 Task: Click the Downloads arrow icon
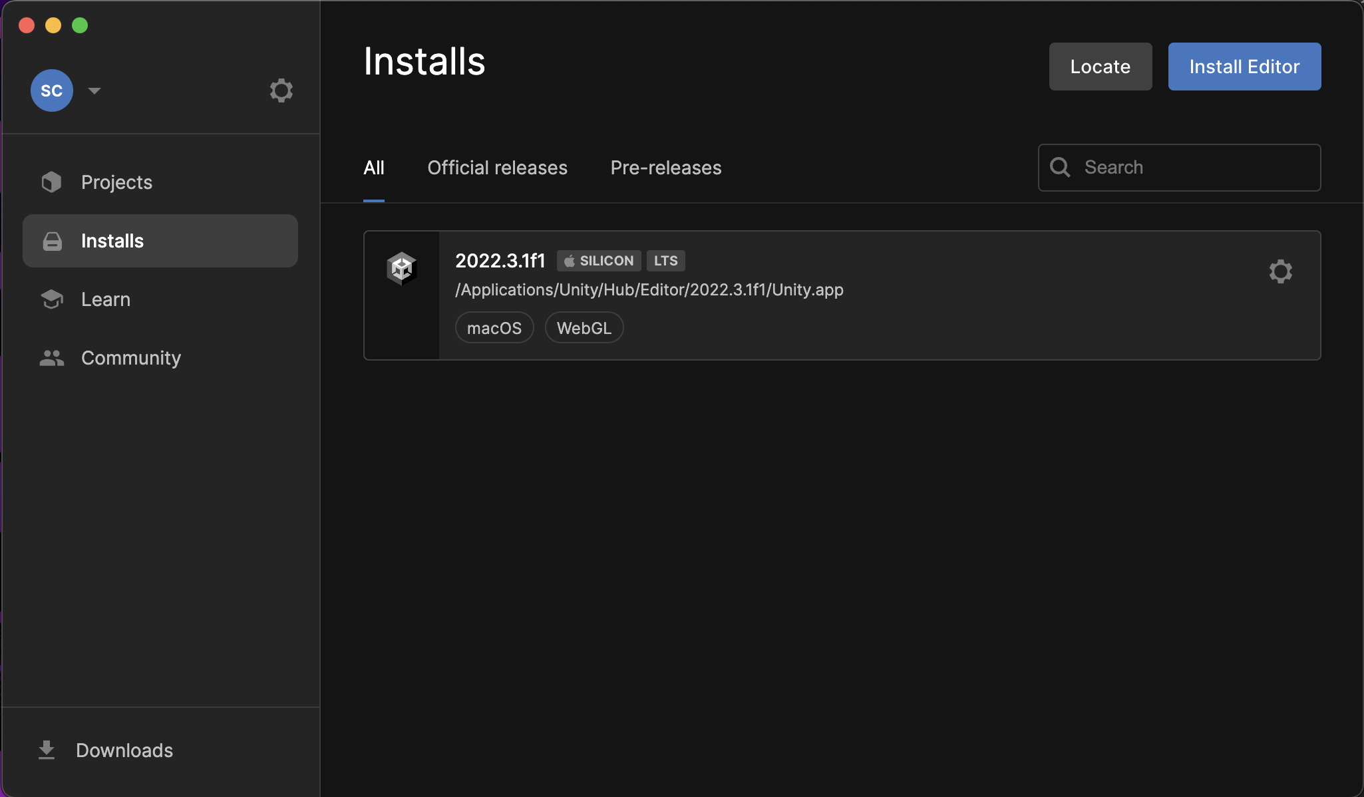point(47,750)
